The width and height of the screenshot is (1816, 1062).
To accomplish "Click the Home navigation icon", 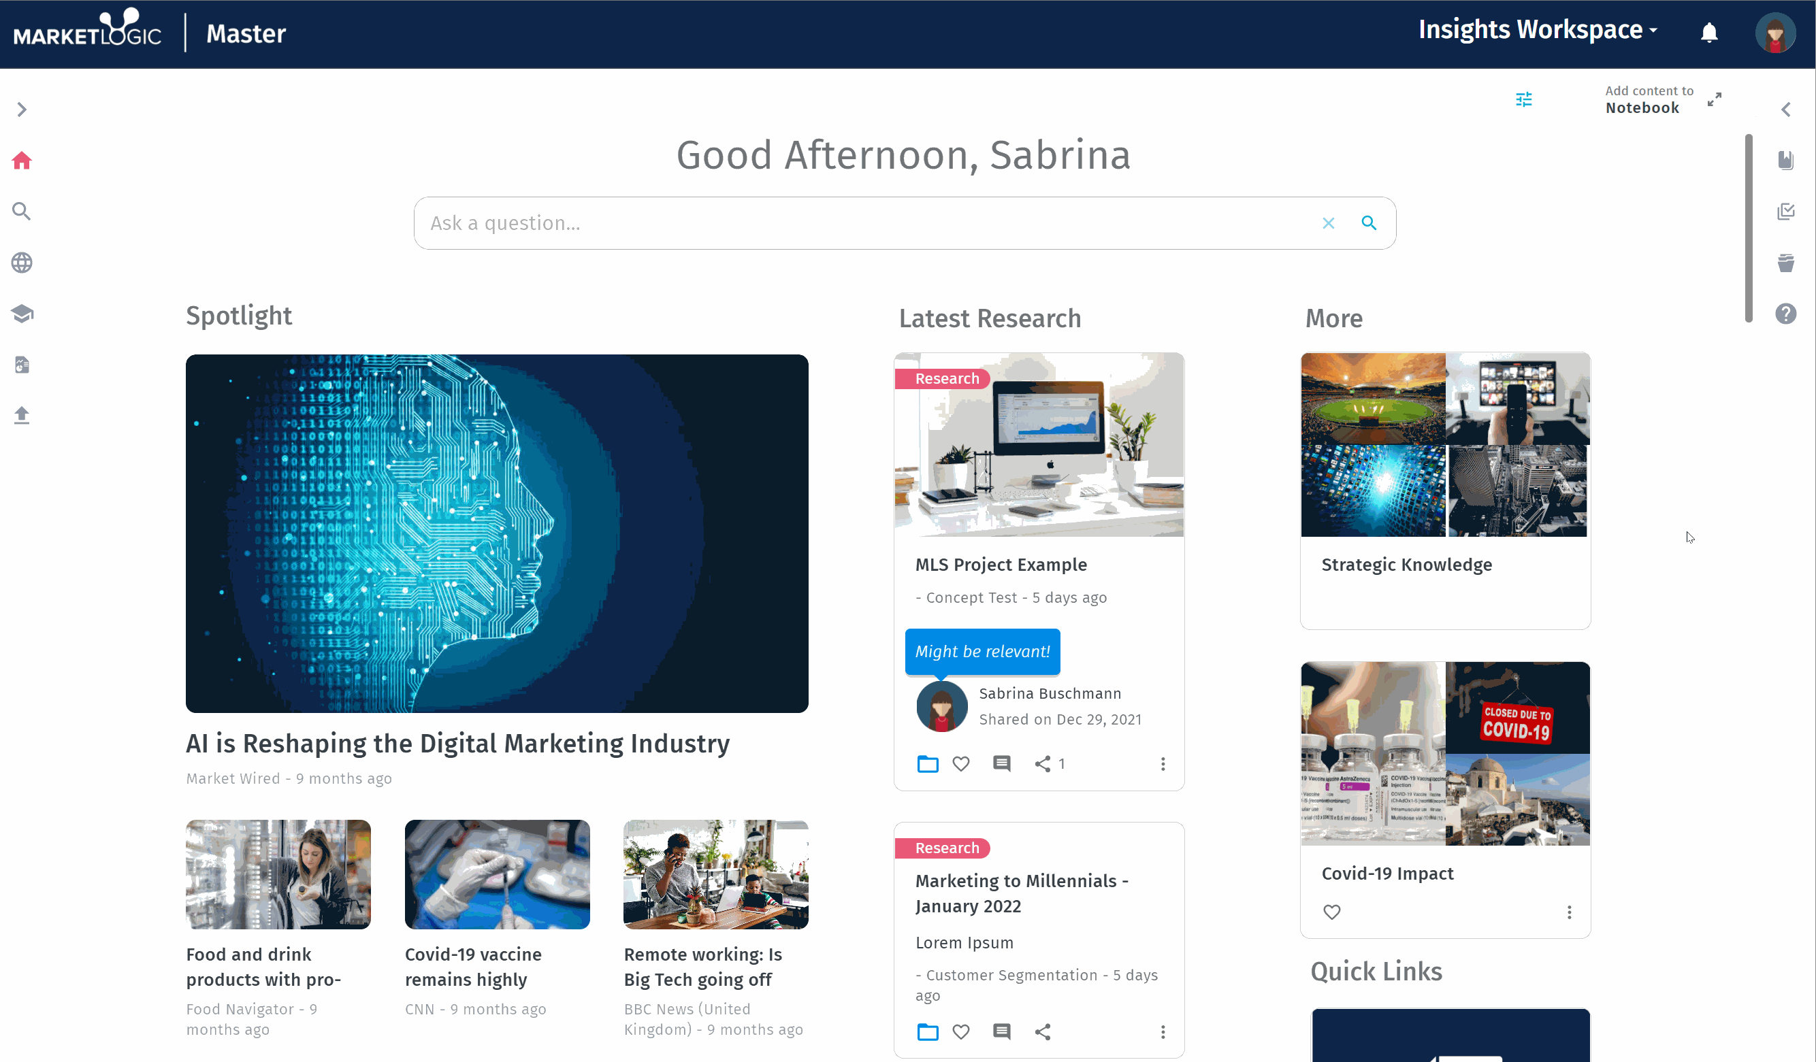I will (x=22, y=161).
